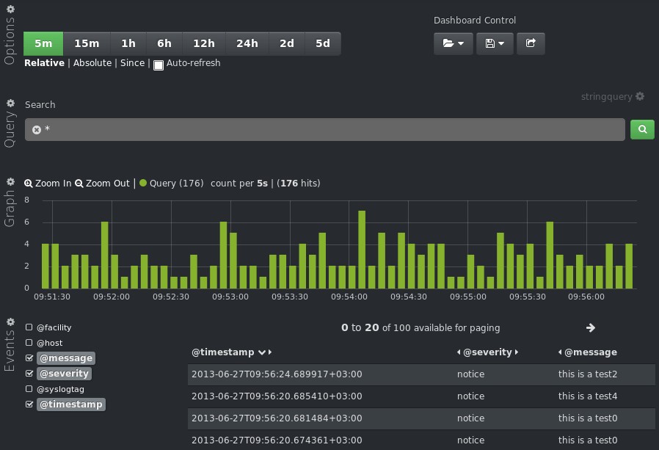Open the save dashboard dropdown

(x=495, y=43)
